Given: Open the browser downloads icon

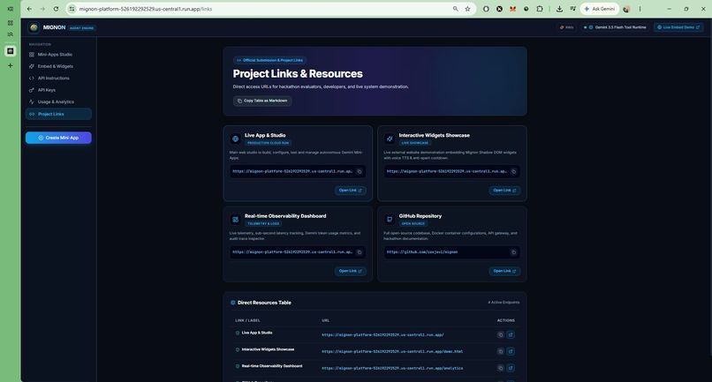Looking at the screenshot, I should pyautogui.click(x=559, y=9).
